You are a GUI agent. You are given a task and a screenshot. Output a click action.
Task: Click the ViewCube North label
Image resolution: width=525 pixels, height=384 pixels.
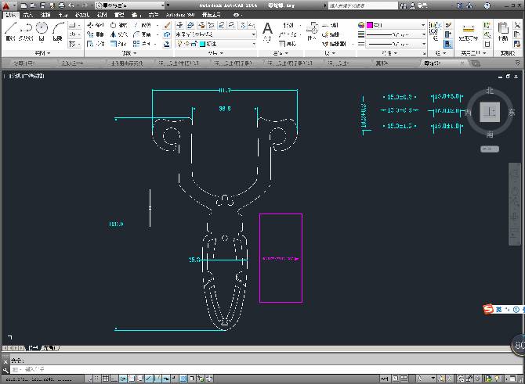490,90
